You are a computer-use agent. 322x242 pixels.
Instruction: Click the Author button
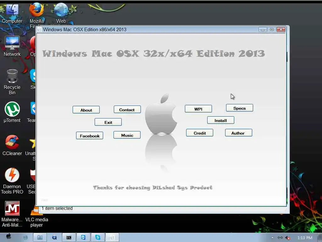[x=238, y=133]
